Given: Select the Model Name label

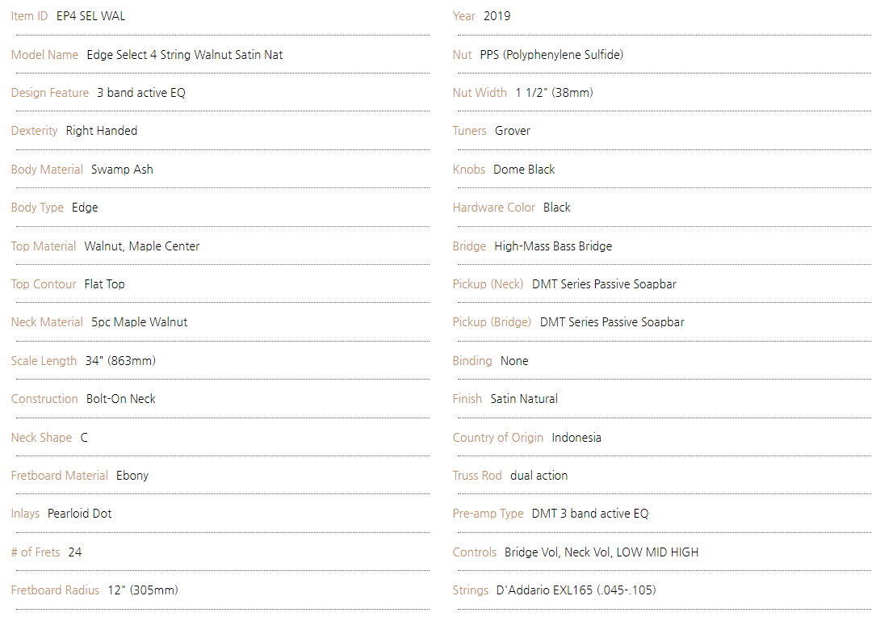Looking at the screenshot, I should click(x=44, y=55).
